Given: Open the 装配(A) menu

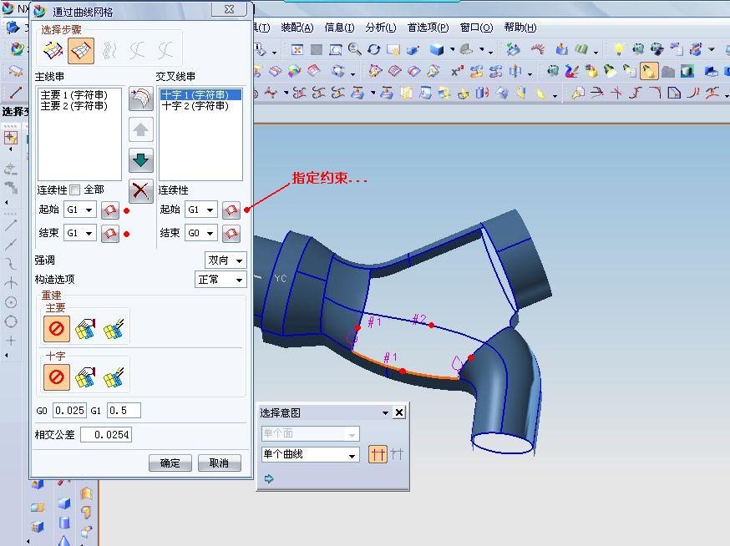Looking at the screenshot, I should click(x=297, y=28).
